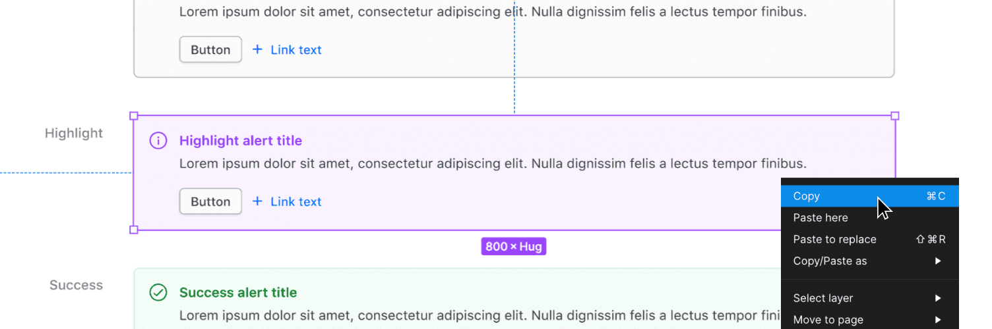Image resolution: width=992 pixels, height=329 pixels.
Task: Select the Success alert title text
Action: point(238,292)
